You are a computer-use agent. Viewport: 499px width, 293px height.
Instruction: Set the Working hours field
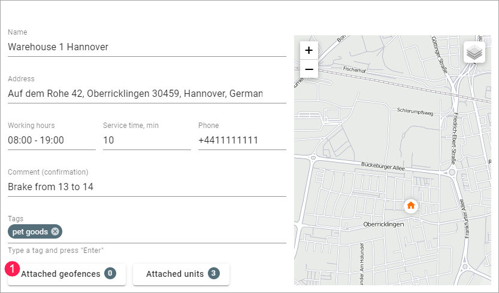[x=52, y=140]
